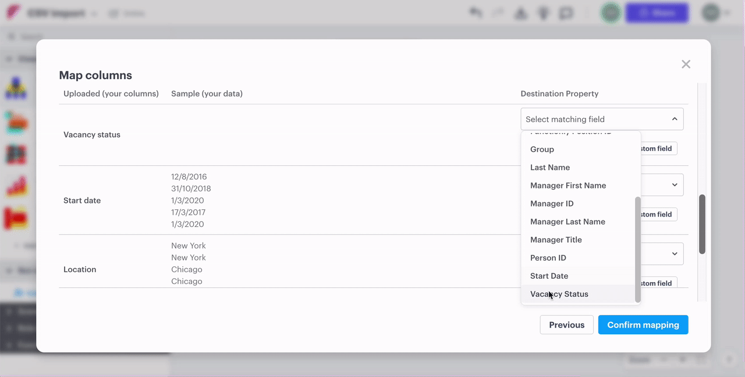
Task: Close the Map columns dialog
Action: 686,64
